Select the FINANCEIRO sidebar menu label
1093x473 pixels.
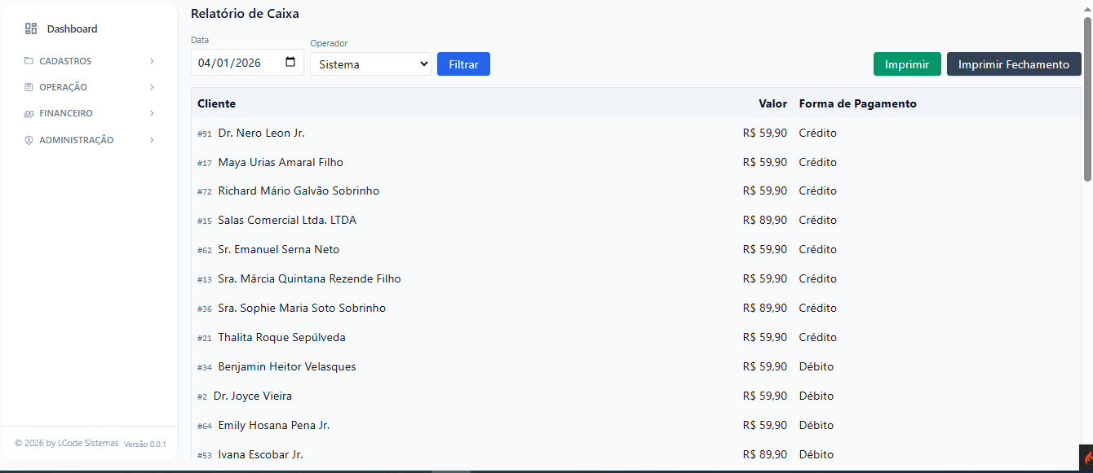coord(66,114)
